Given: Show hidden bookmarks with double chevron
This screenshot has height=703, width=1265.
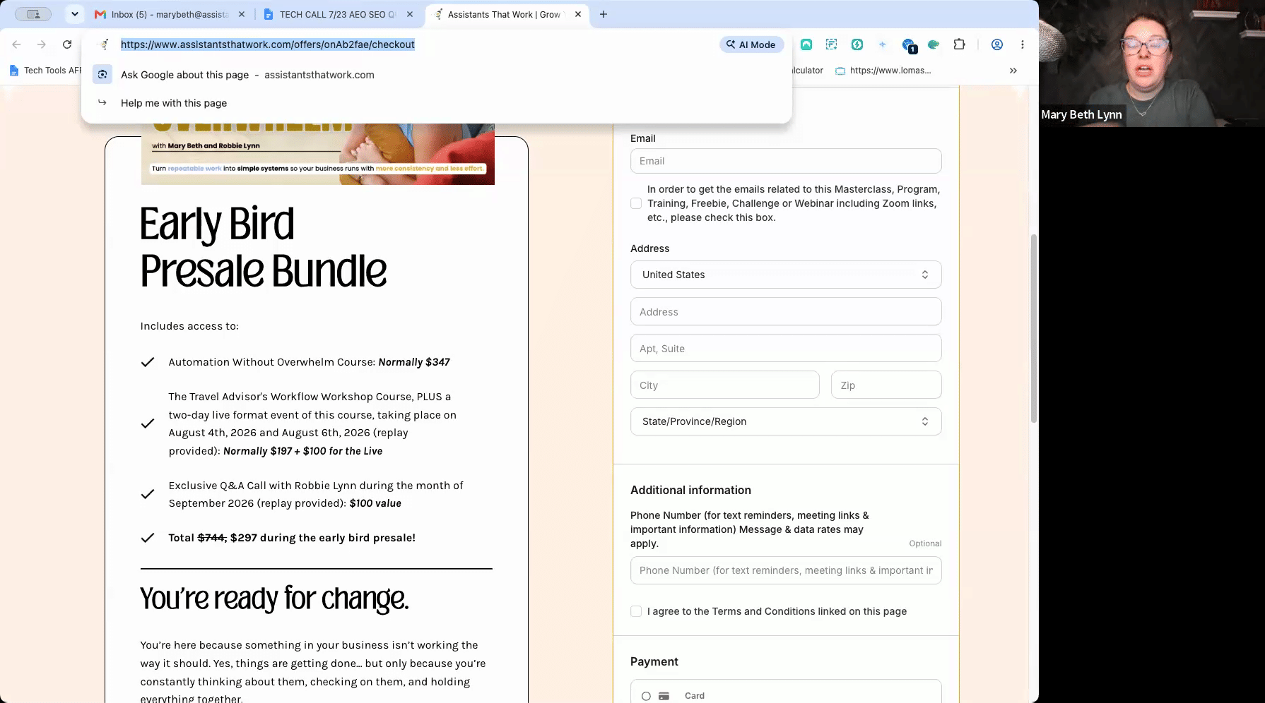Looking at the screenshot, I should [x=1013, y=71].
